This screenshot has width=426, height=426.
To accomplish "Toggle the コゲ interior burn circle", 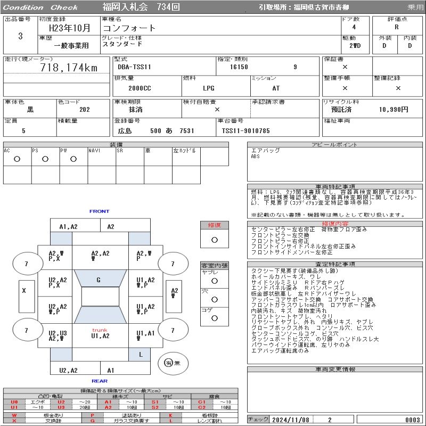I will tap(214, 318).
